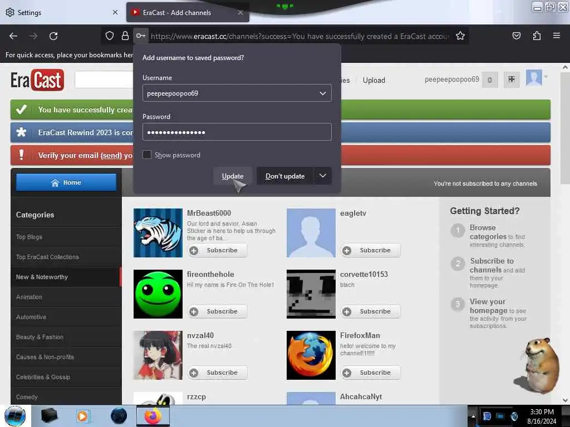
Task: Click the URL address bar
Action: tap(300, 36)
